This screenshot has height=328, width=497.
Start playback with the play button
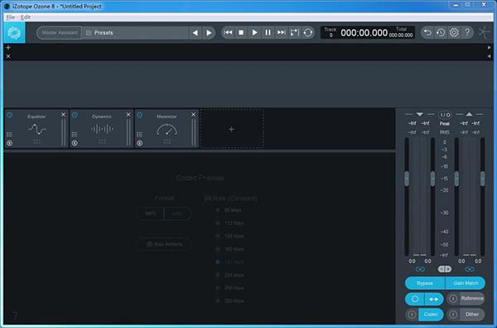[x=254, y=32]
